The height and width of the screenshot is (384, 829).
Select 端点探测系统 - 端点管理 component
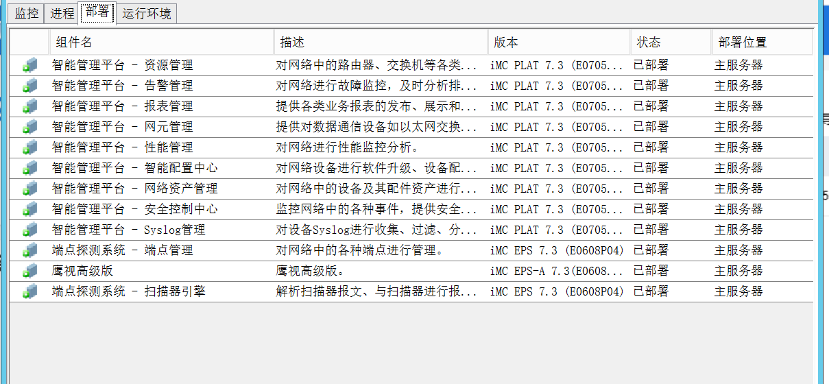point(123,250)
